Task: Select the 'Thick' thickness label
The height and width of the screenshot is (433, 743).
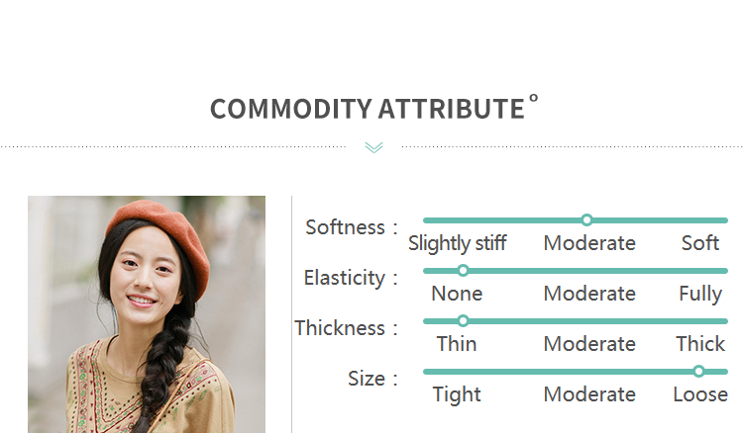Action: [700, 344]
